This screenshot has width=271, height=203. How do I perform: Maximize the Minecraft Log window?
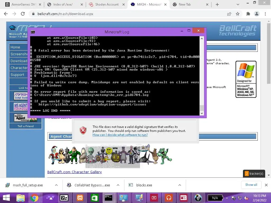[189, 31]
